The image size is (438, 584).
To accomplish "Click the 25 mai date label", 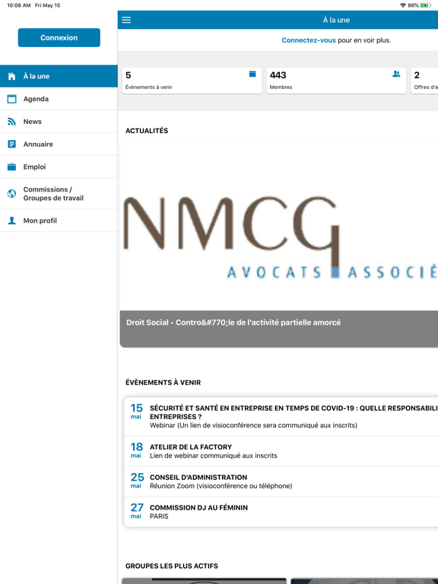I will 137,480.
